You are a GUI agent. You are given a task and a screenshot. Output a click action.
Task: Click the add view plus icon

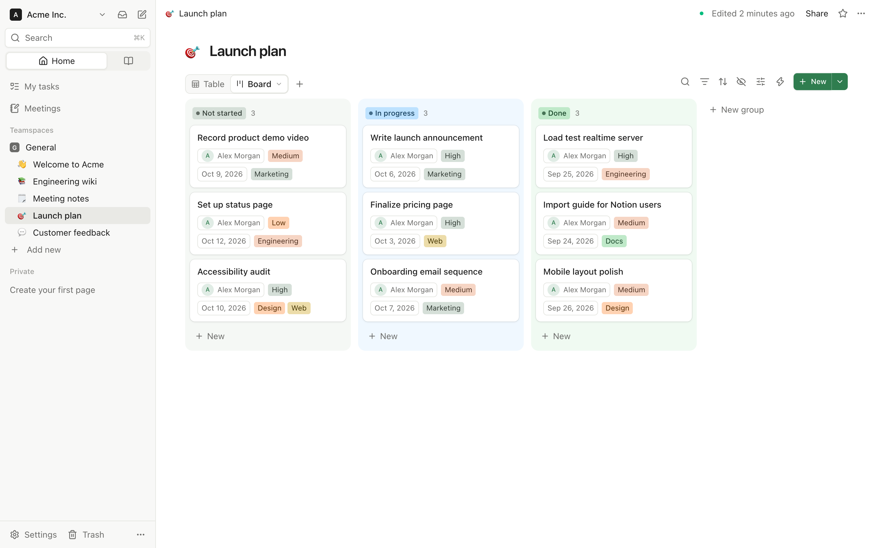tap(299, 84)
